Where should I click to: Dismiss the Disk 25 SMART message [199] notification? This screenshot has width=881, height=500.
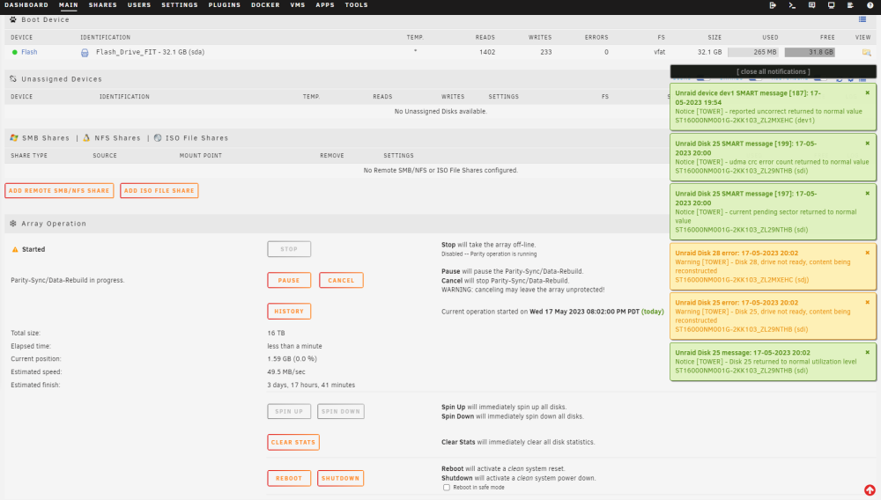[x=868, y=143]
